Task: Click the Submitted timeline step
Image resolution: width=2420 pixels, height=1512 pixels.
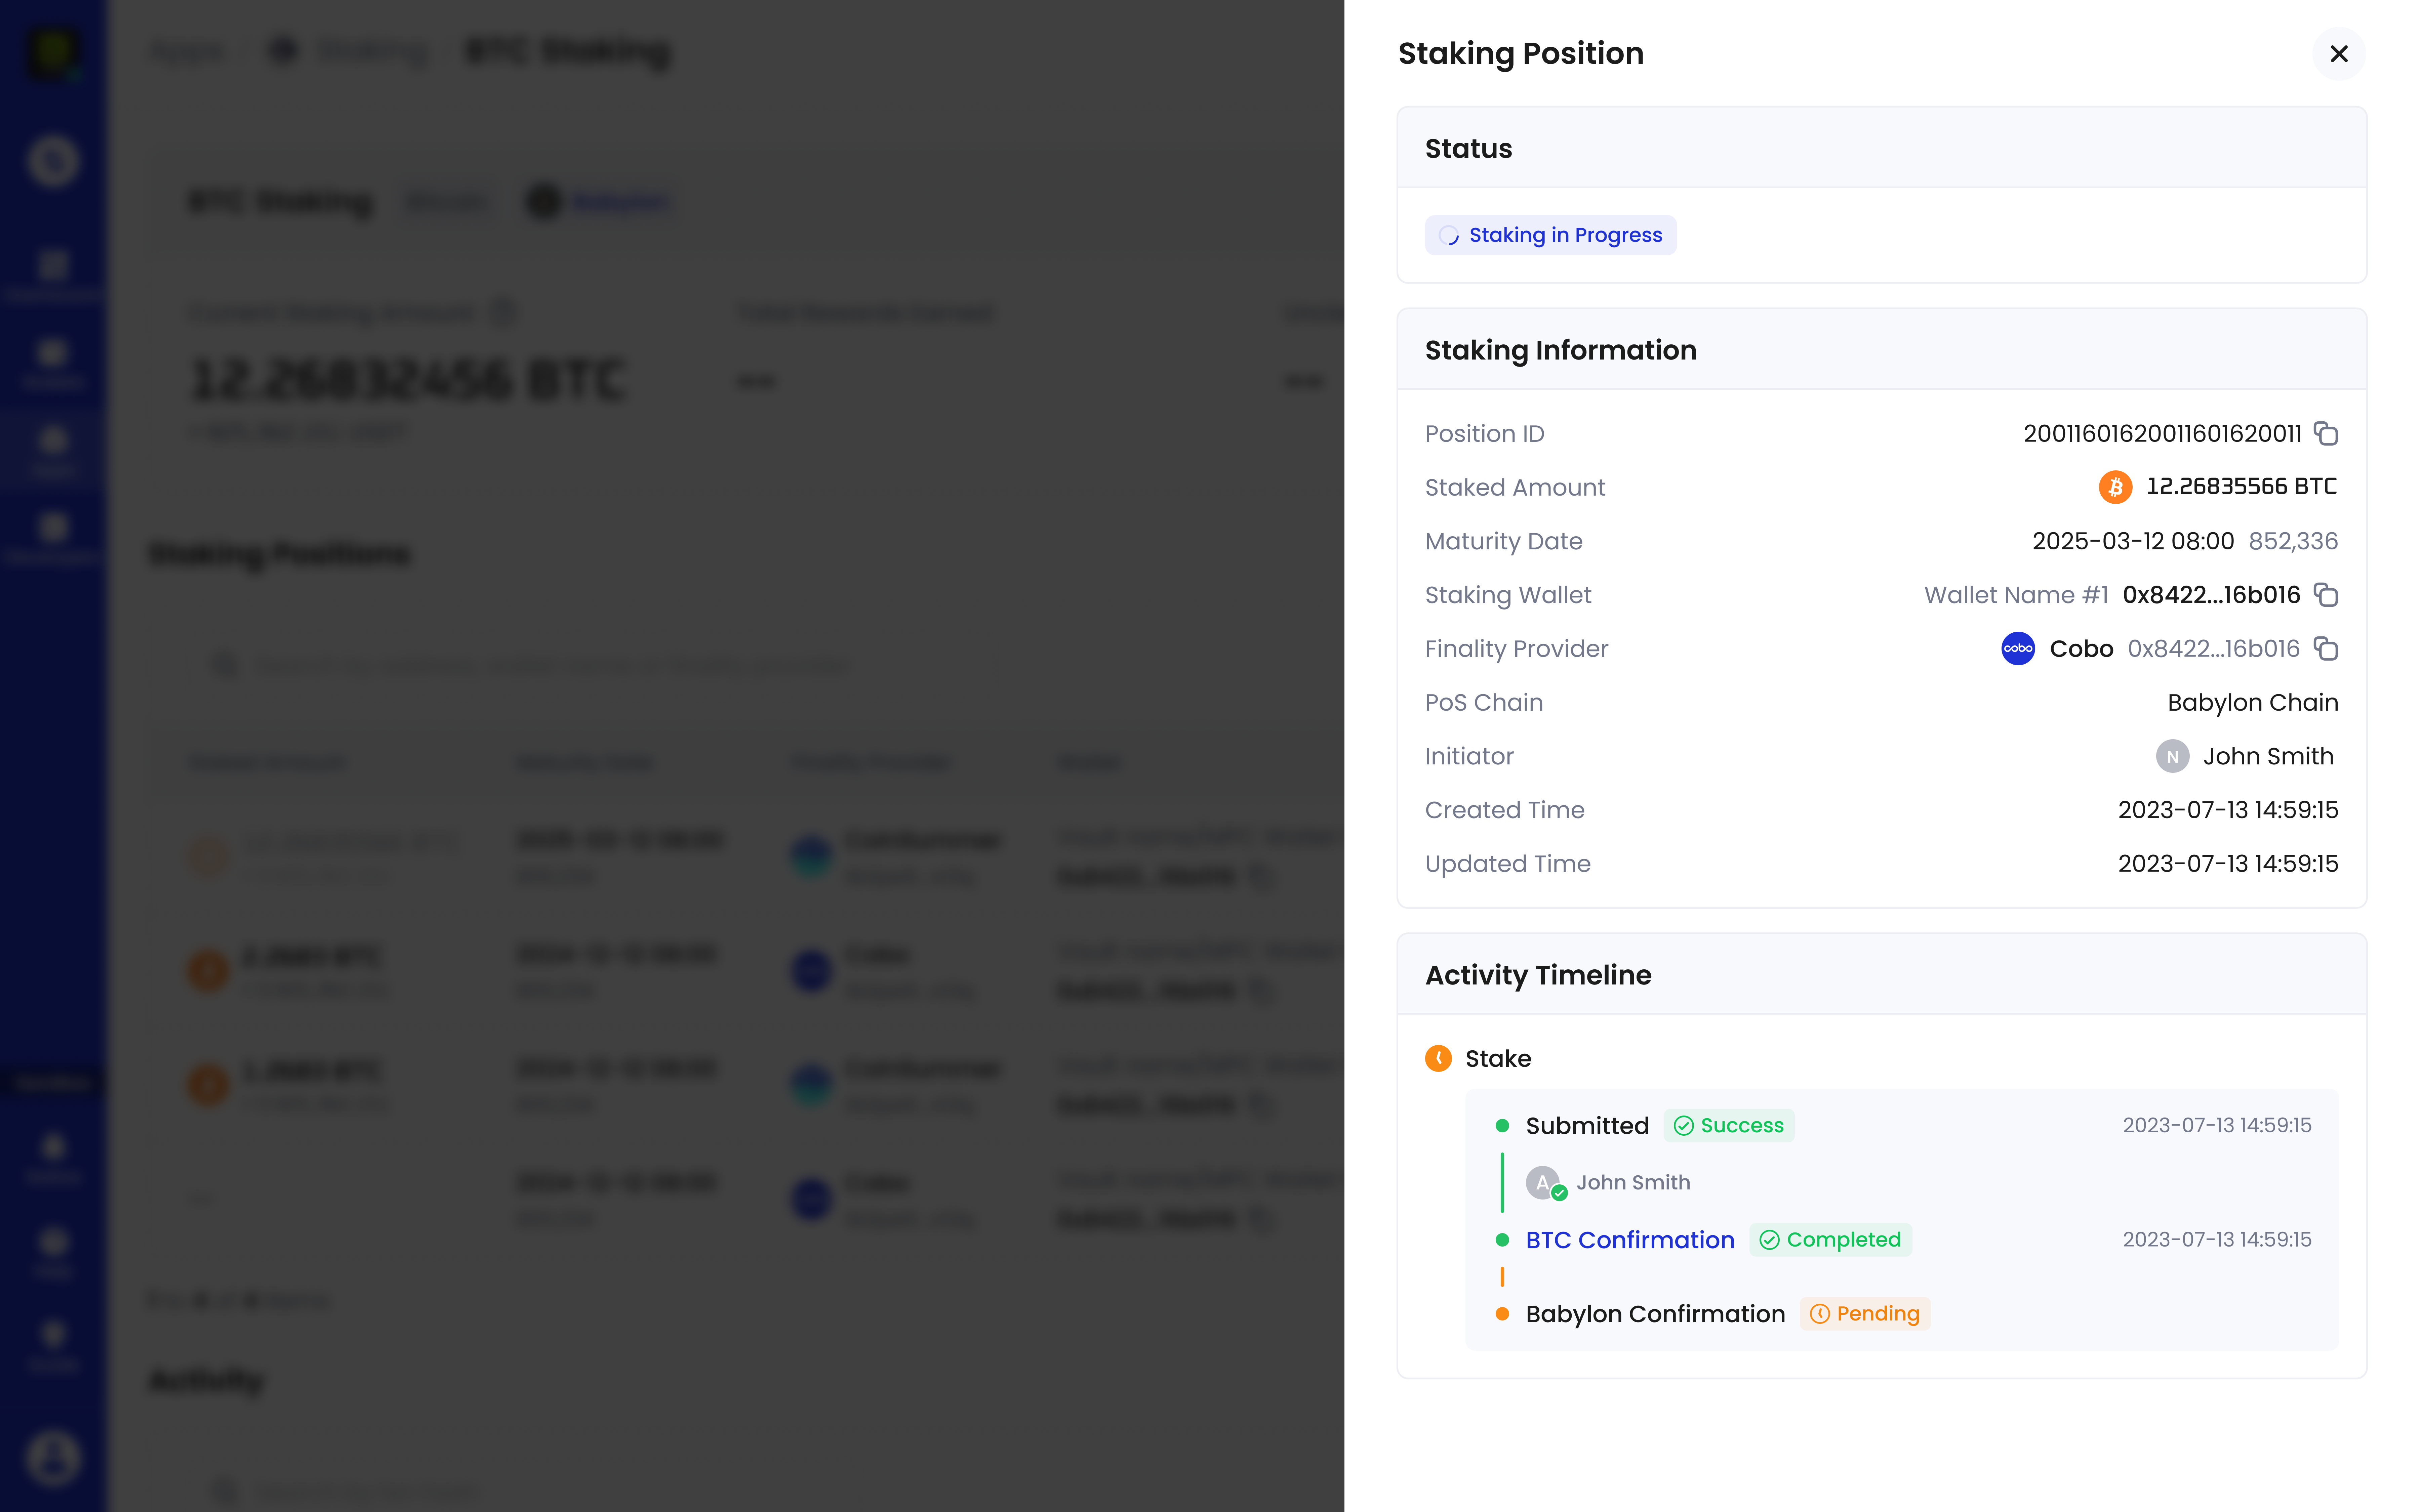Action: 1587,1126
